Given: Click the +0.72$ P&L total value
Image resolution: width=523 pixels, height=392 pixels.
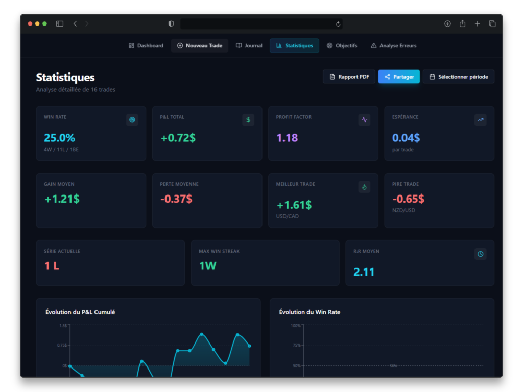Looking at the screenshot, I should coord(178,138).
